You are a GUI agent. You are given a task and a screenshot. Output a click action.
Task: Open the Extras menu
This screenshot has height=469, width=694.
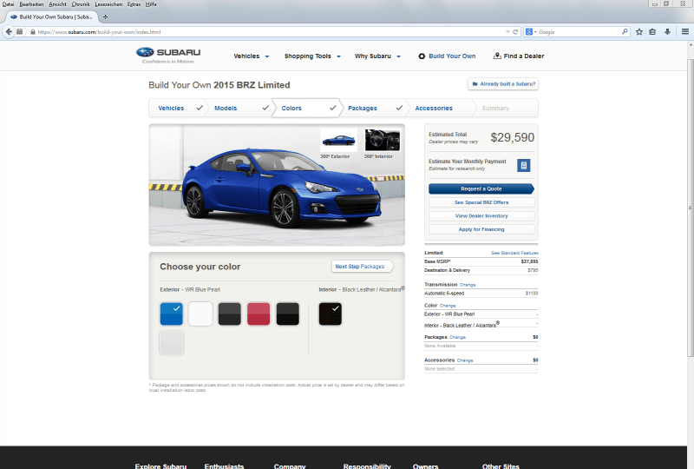(134, 4)
